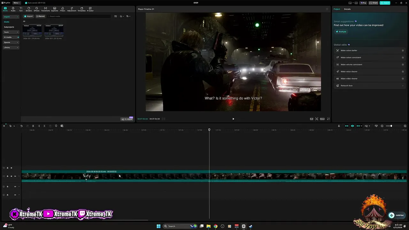Zoom out the timeline with minus icon
409x230 pixels.
[382, 126]
